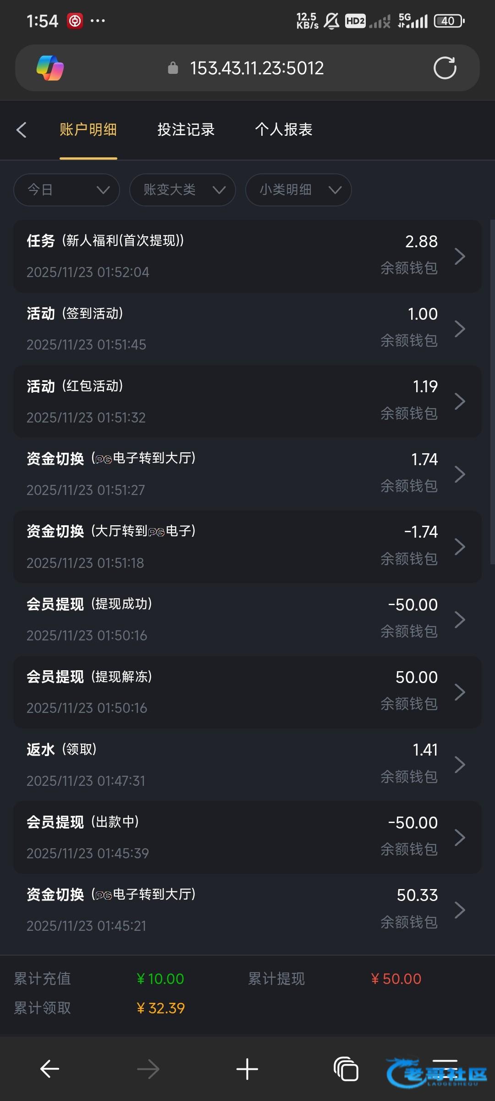Reload the page with the refresh icon
Image resolution: width=495 pixels, height=1101 pixels.
pos(445,68)
